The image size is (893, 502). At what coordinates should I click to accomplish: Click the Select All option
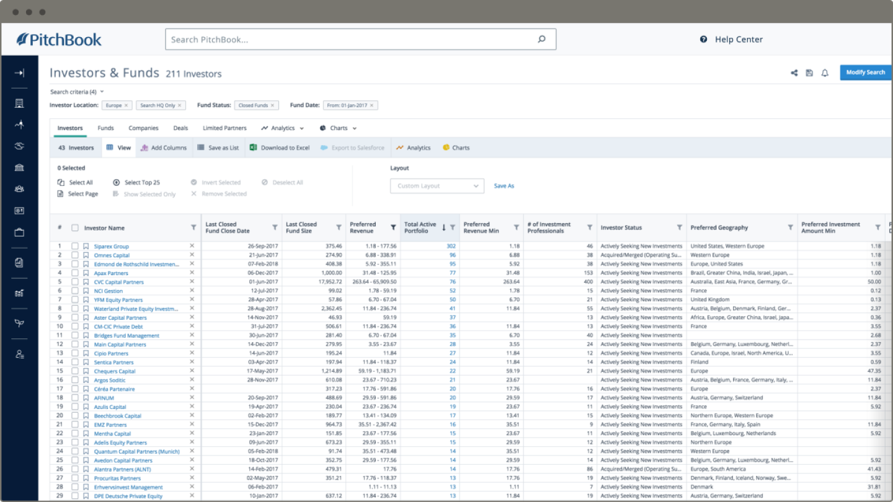coord(75,183)
